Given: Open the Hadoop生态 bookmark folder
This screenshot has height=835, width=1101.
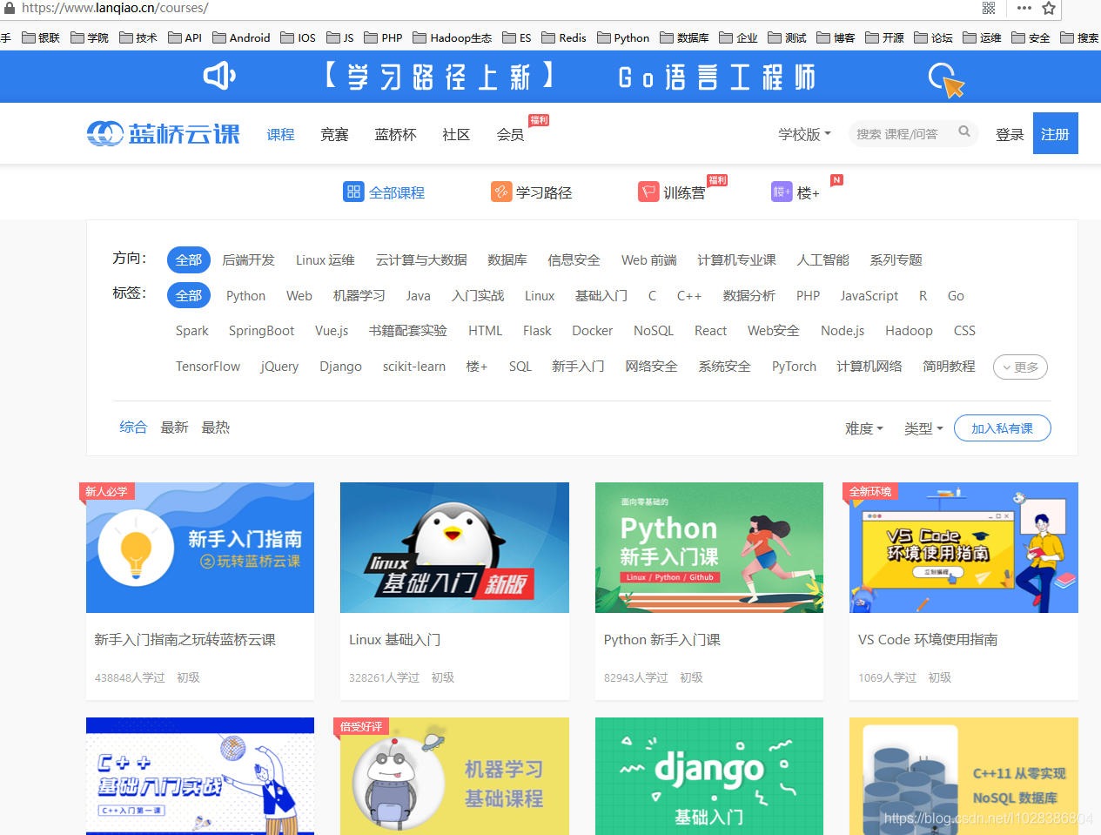Looking at the screenshot, I should point(453,37).
